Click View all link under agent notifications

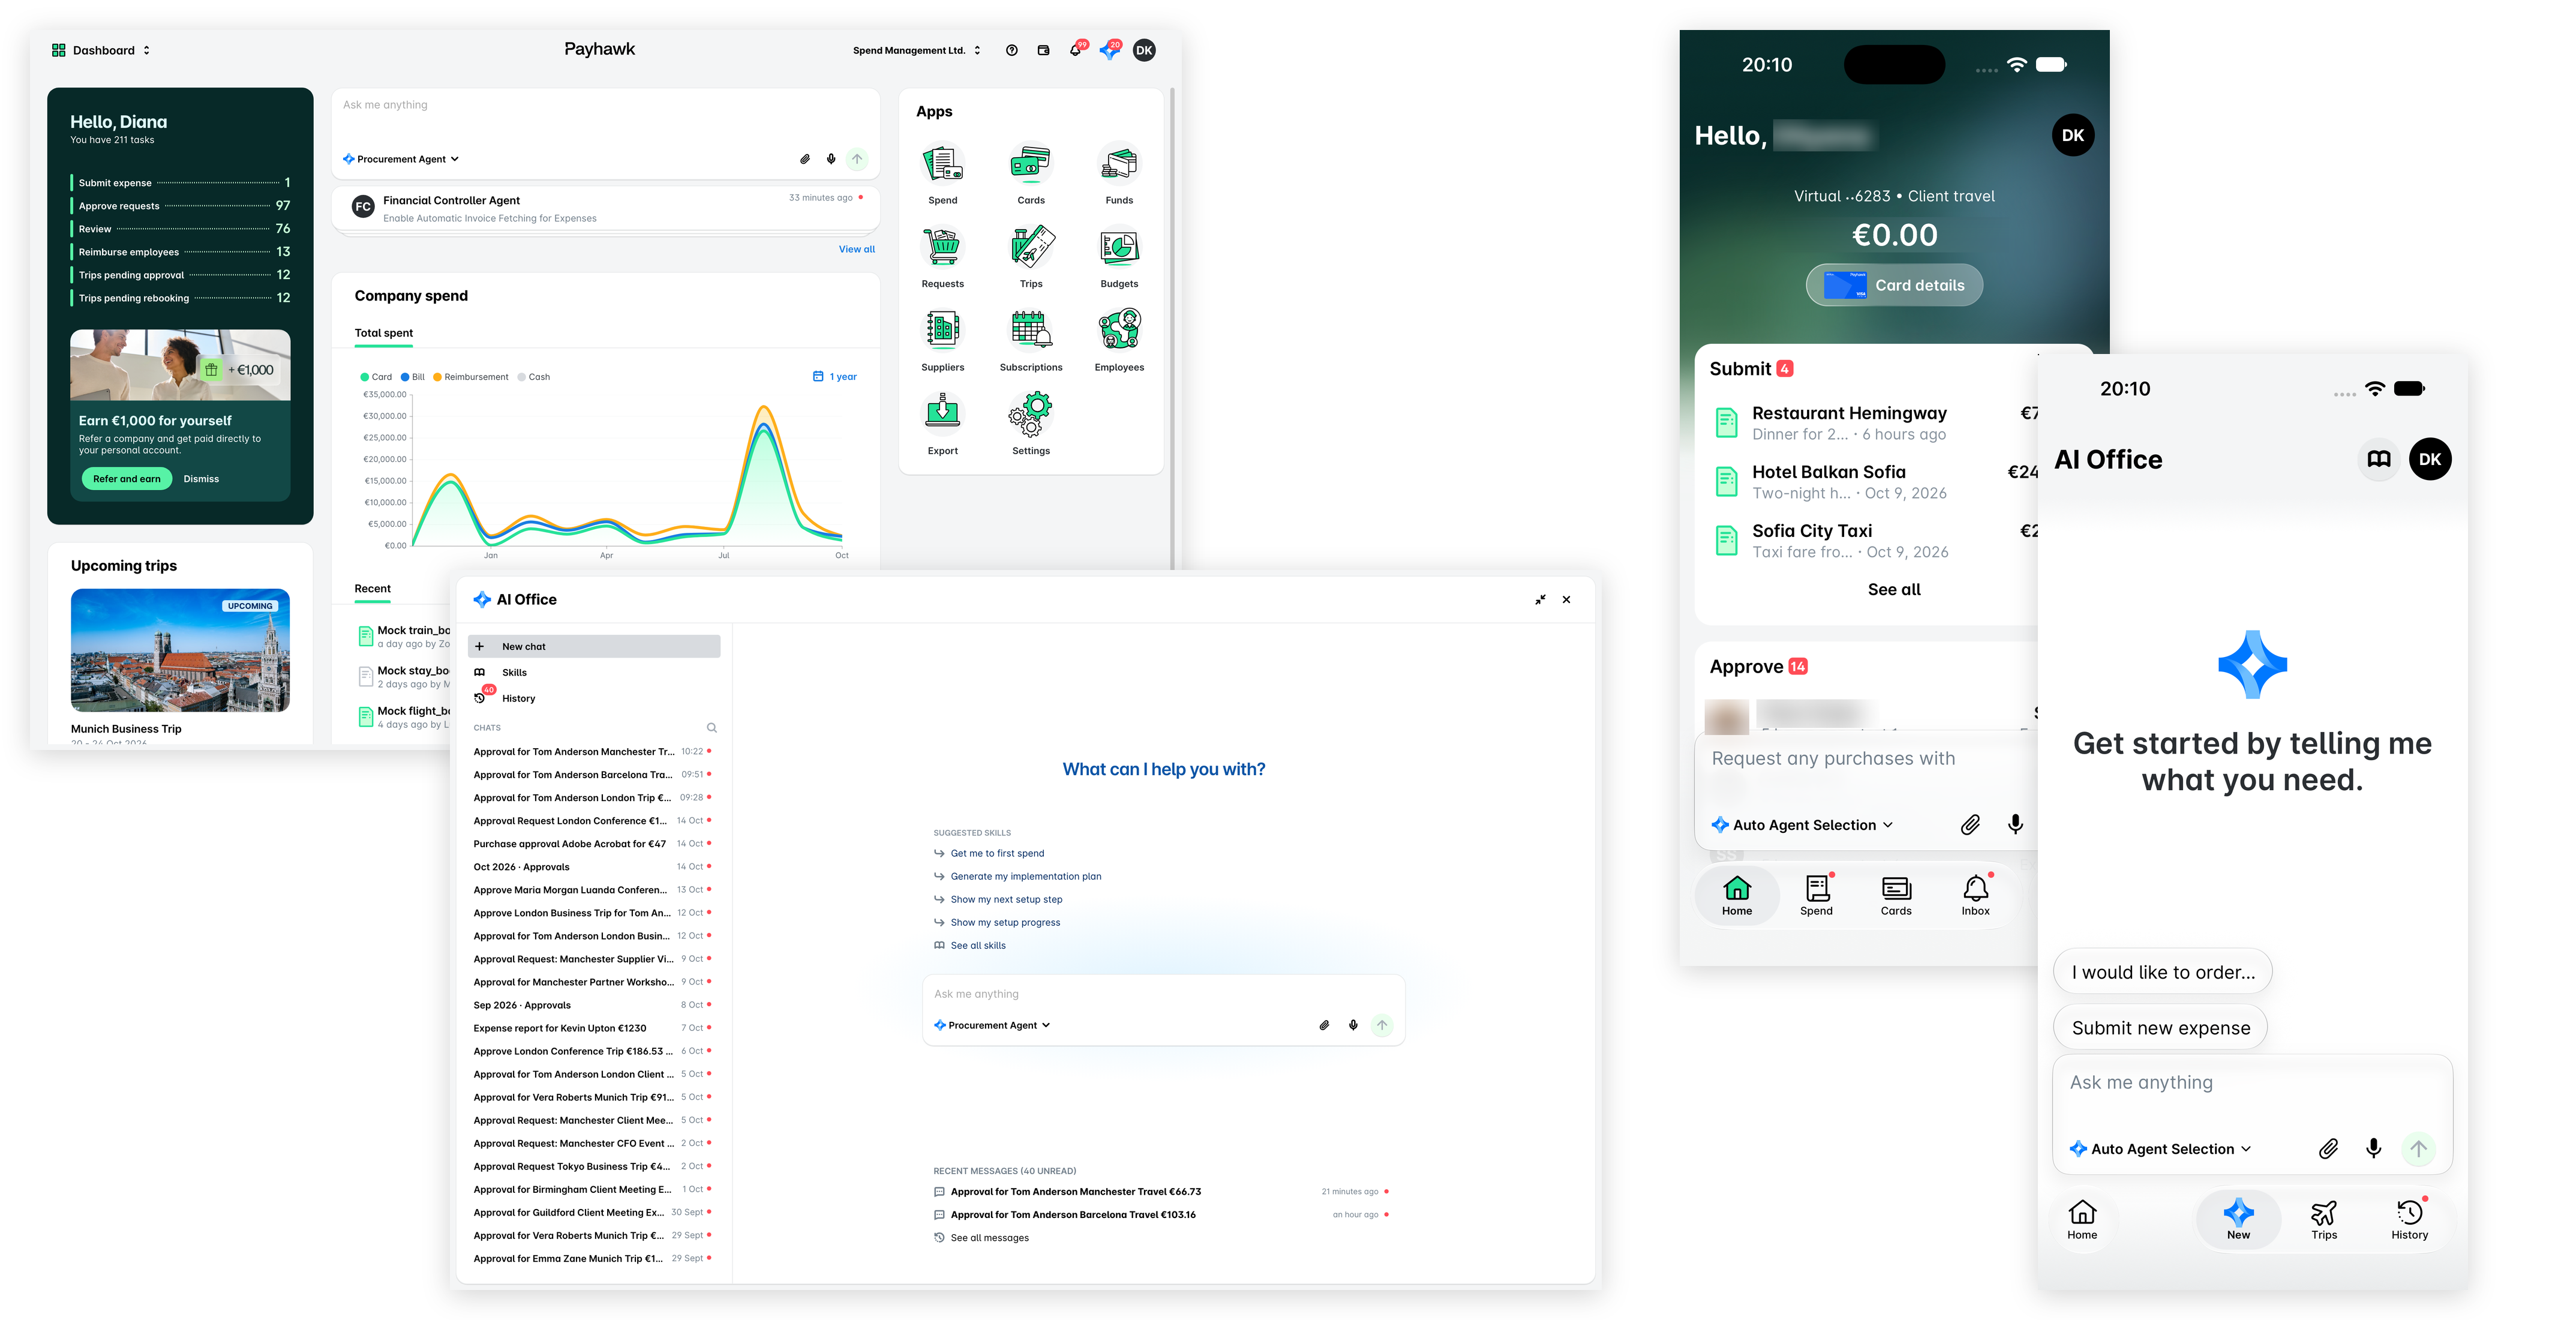[856, 249]
